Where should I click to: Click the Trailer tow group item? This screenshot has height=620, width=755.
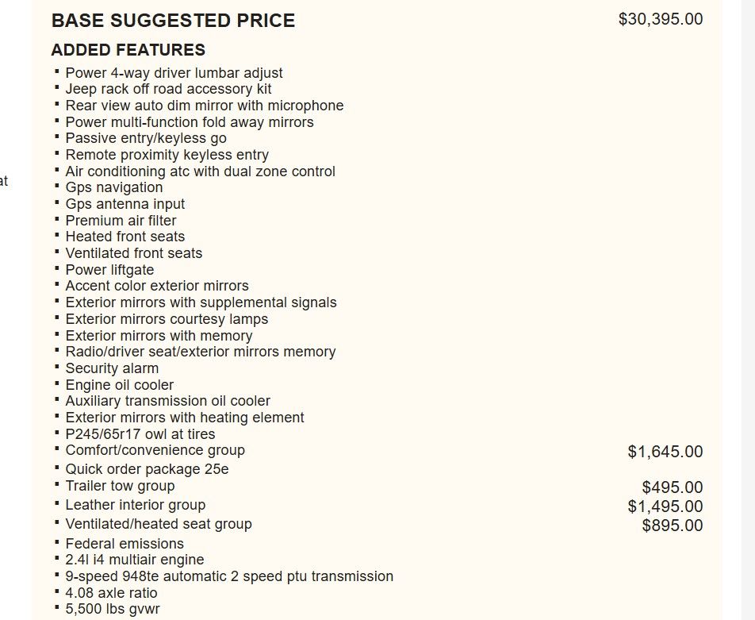(120, 486)
